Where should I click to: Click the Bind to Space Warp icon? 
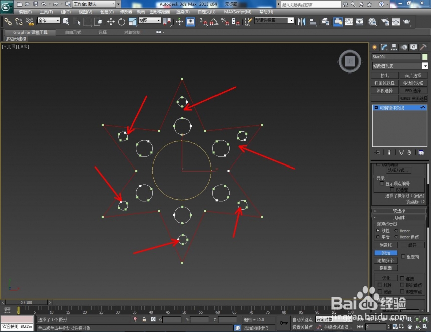30,22
